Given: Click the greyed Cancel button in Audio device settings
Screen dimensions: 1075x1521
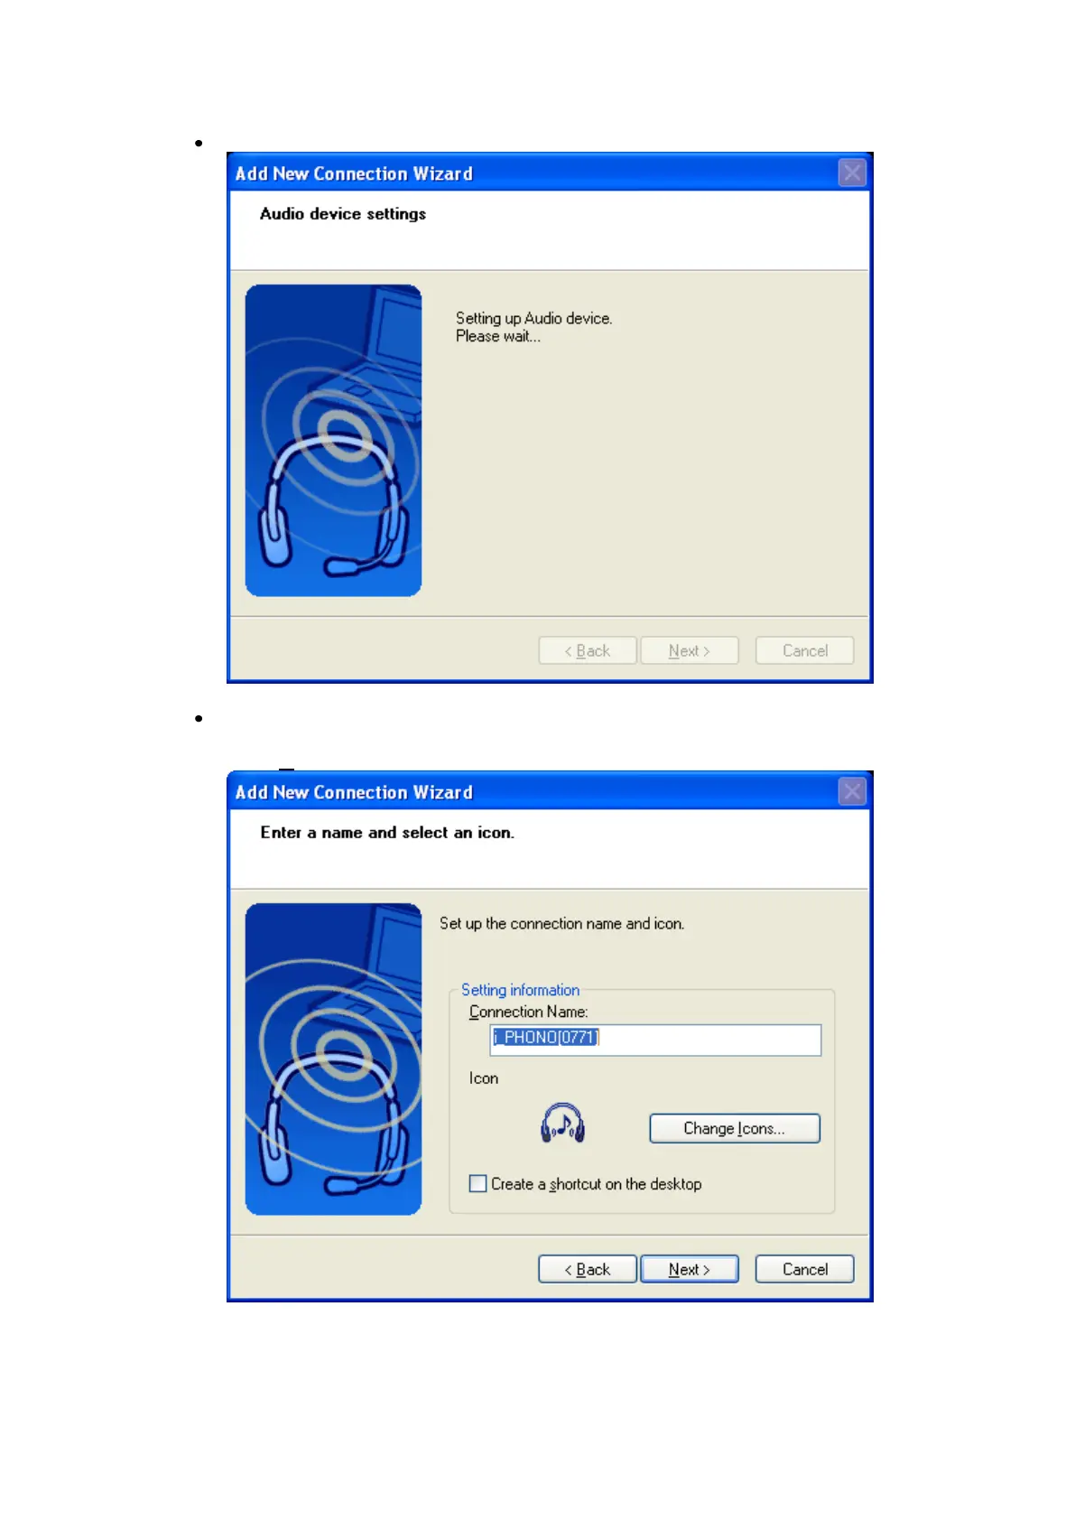Looking at the screenshot, I should [x=805, y=650].
